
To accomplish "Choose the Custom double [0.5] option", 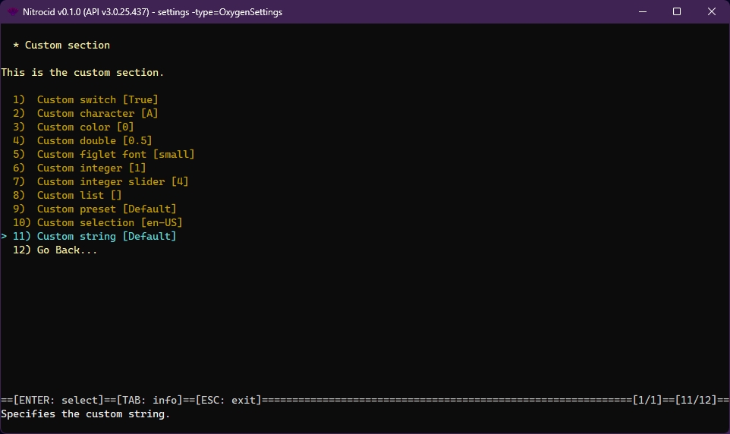I will click(x=94, y=140).
